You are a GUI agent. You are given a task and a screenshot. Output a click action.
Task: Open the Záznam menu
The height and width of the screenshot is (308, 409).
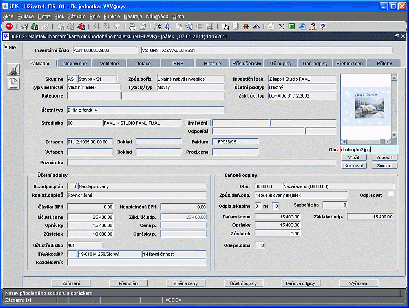click(x=76, y=16)
